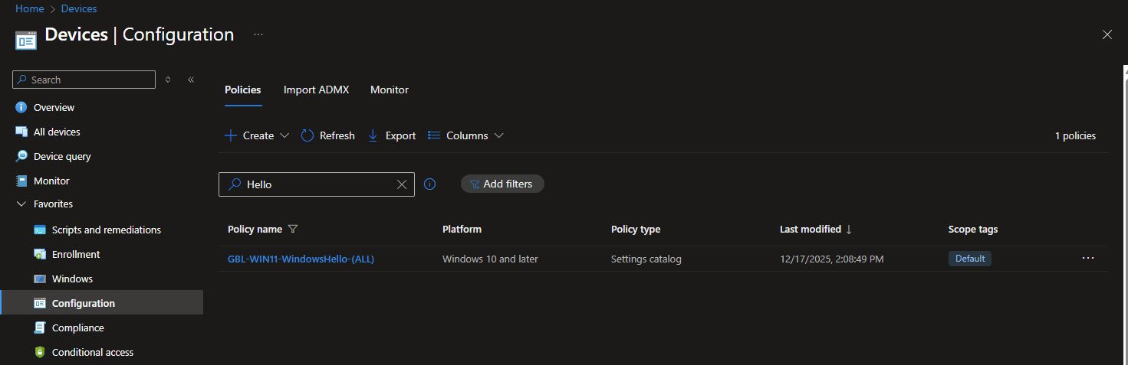Filter by Policy name column funnel
The width and height of the screenshot is (1128, 365).
click(292, 230)
